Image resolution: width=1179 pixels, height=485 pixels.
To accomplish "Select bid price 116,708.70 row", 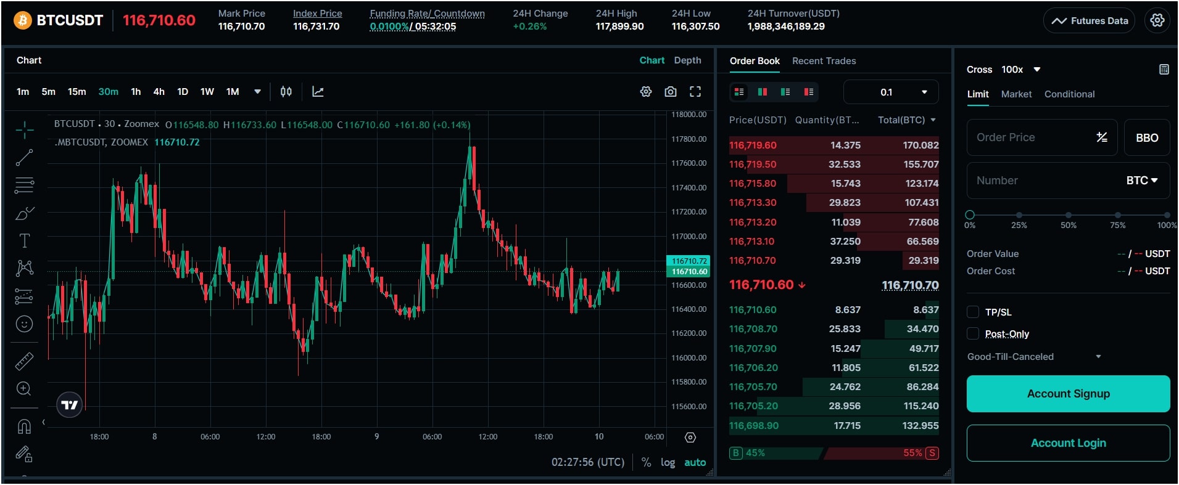I will point(834,329).
